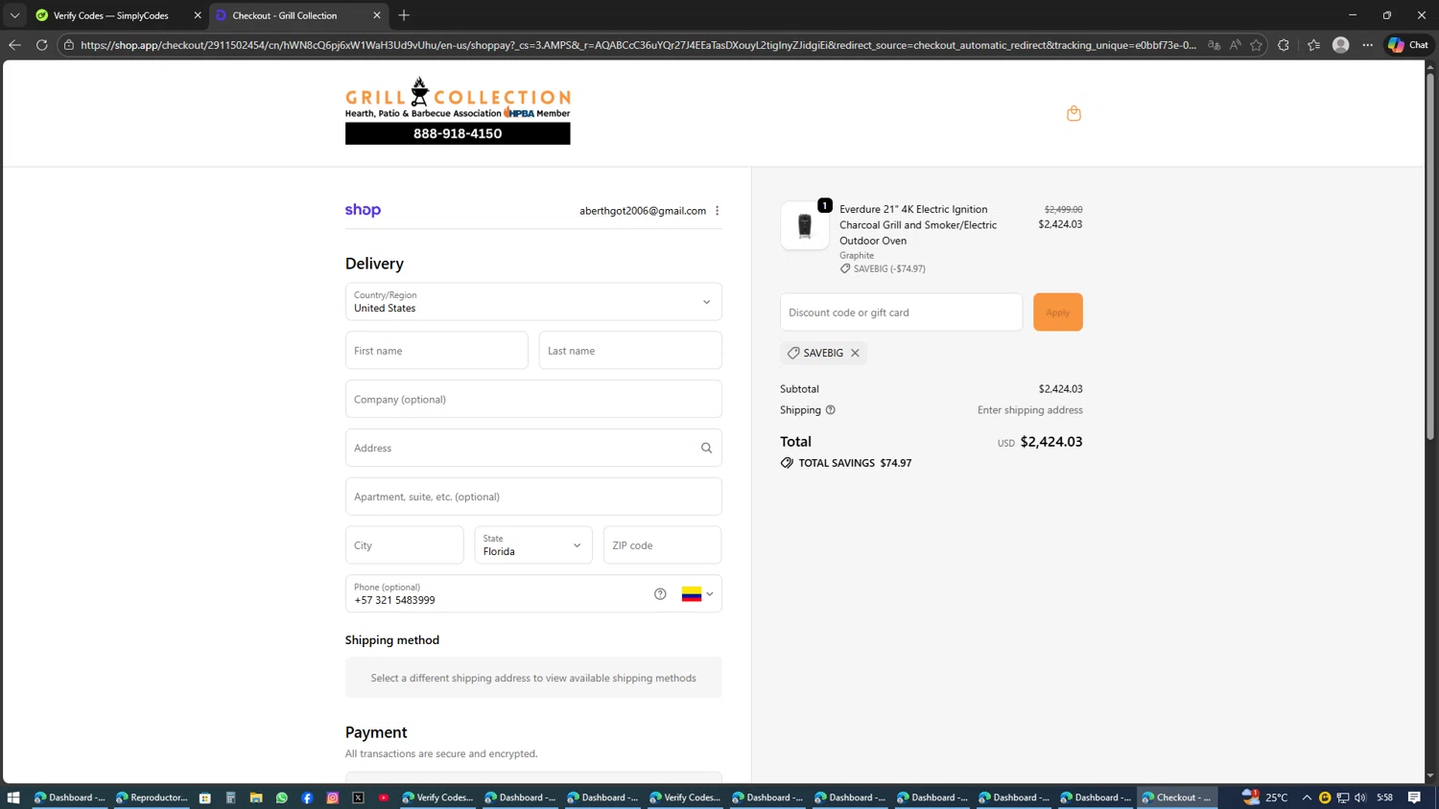Click the City field

(404, 545)
